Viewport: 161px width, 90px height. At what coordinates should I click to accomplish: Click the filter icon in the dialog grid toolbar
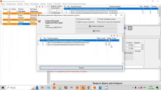tap(111, 36)
